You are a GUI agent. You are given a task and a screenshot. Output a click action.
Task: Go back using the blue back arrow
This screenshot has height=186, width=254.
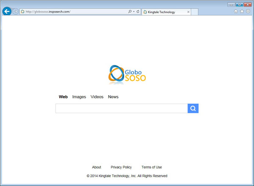[x=7, y=11]
